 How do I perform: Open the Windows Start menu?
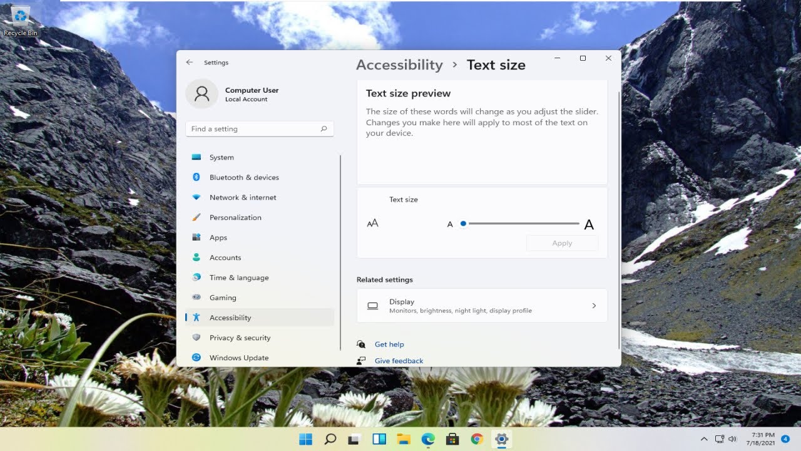click(x=305, y=439)
